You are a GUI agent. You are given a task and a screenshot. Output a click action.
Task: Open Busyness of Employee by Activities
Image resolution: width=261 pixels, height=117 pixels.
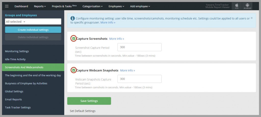26,83
